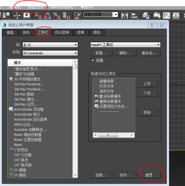This screenshot has height=186, width=185.
Task: Select 设置项目文件夹 icon in quick access list
Action: (x=97, y=106)
